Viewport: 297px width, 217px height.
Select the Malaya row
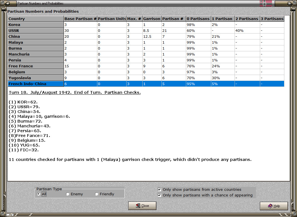[146, 42]
